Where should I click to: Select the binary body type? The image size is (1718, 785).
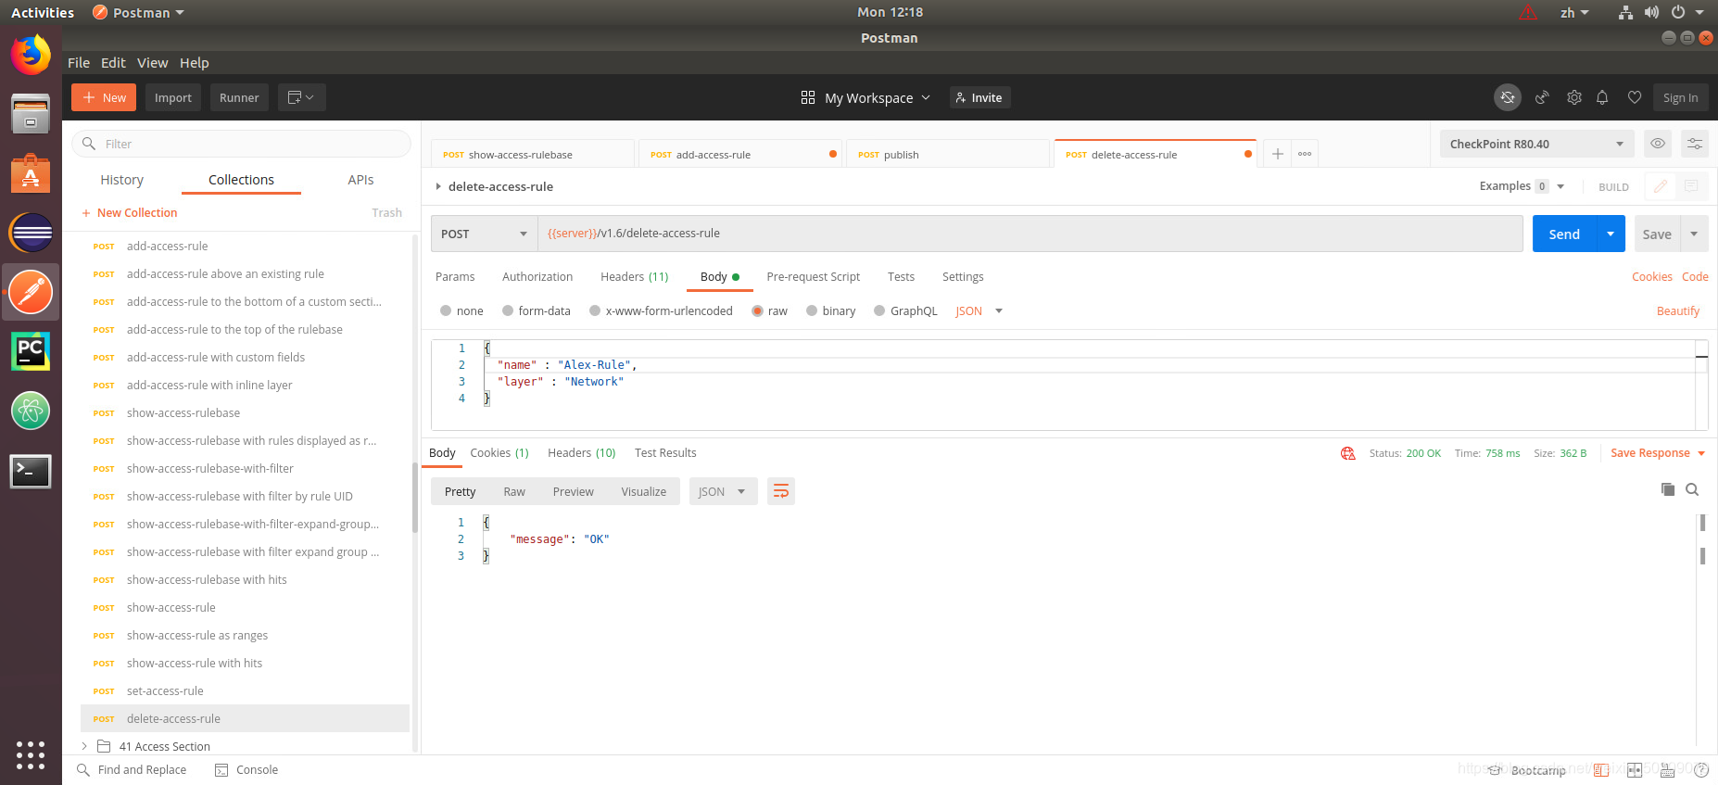pos(812,311)
